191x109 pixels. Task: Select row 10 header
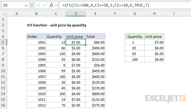pyautogui.click(x=3, y=71)
